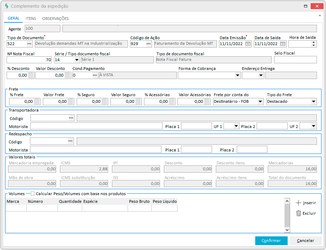The height and width of the screenshot is (250, 326).
Task: Open Cond.Pagamento lookup ellipsis button
Action: coord(94,75)
